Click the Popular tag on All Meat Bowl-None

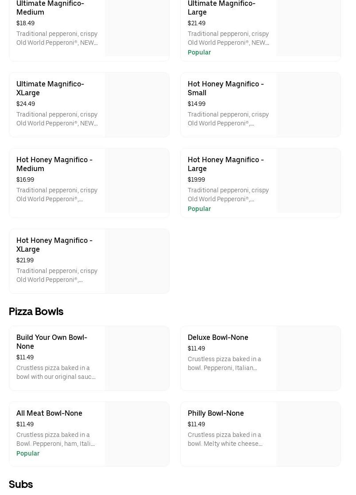(x=28, y=453)
